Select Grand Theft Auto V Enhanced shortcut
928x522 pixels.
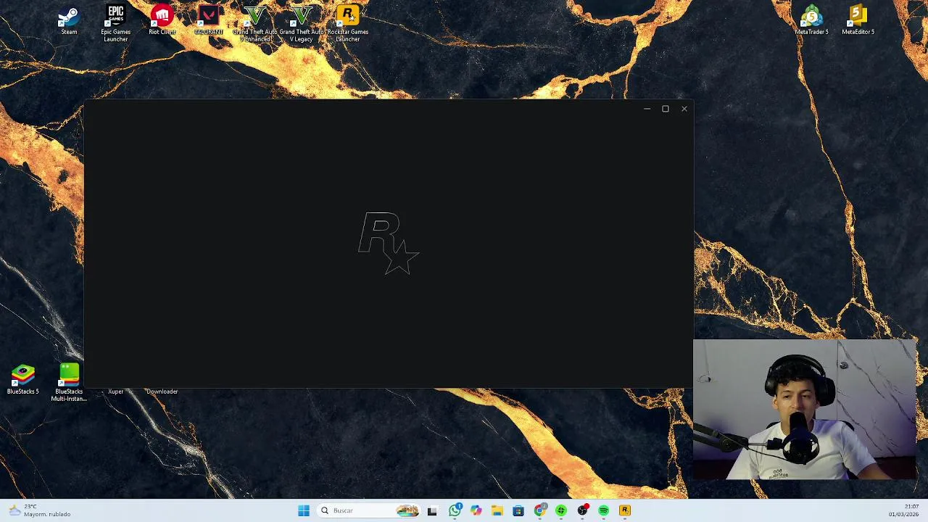point(255,23)
